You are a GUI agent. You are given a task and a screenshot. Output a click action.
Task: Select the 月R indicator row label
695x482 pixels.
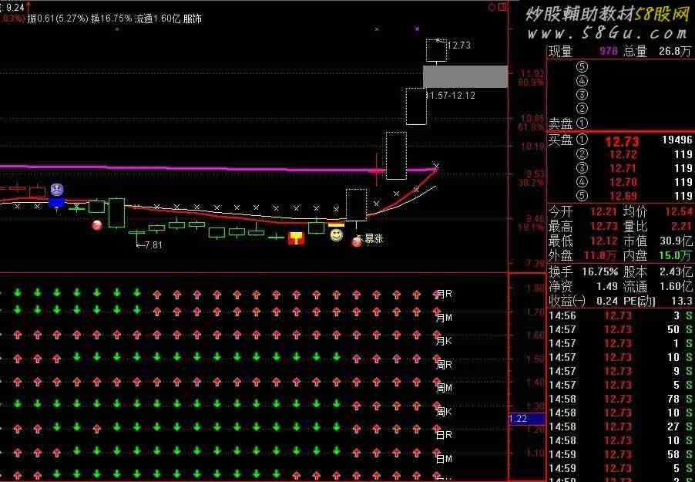(444, 294)
